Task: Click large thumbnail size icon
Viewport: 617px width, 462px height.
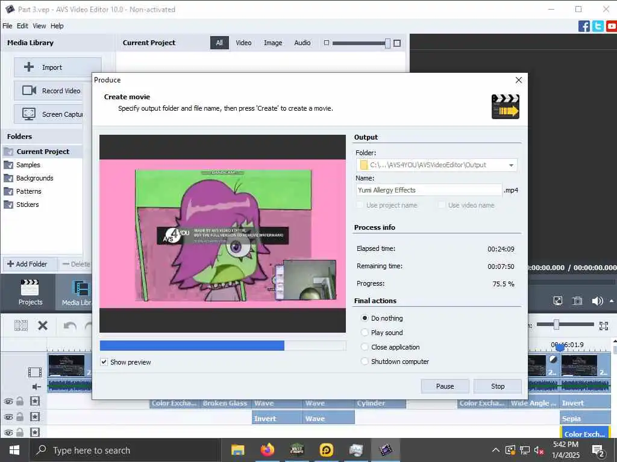Action: coord(397,43)
